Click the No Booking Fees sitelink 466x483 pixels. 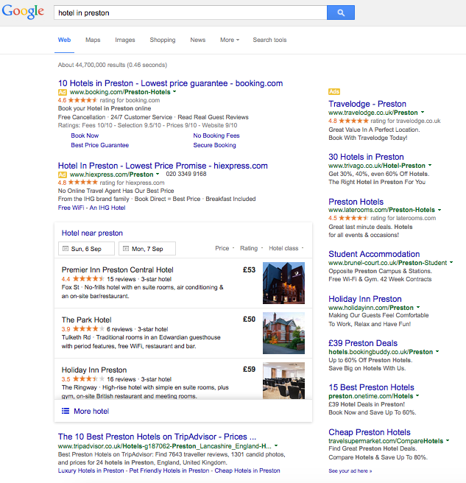coord(216,135)
